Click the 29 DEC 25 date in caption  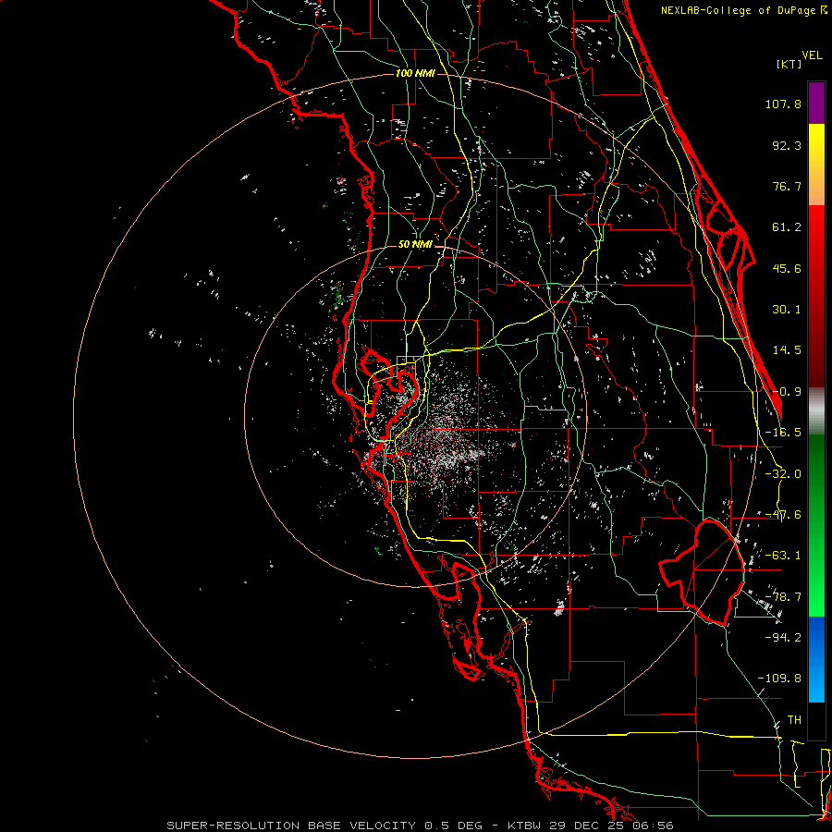[x=588, y=826]
